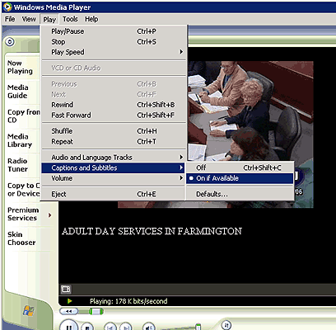Open the Radio Tuner tab

(x=17, y=165)
